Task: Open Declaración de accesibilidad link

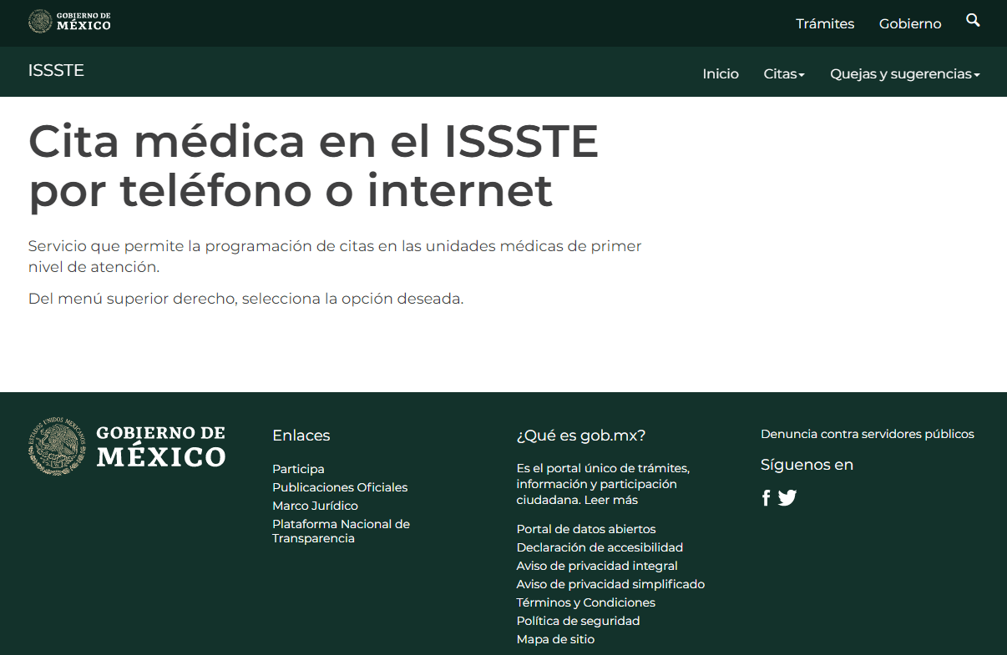Action: 600,547
